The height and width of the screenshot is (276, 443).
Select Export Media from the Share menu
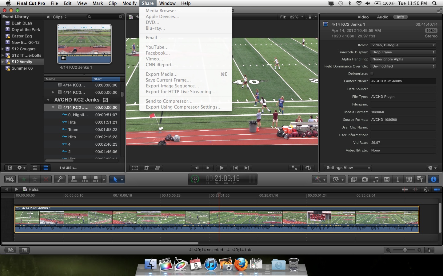[x=162, y=74]
